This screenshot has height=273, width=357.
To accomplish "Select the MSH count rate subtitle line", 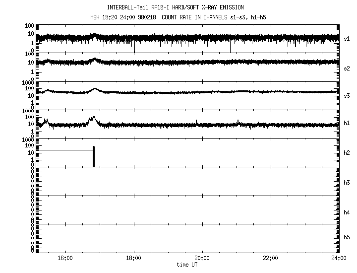I will point(176,18).
